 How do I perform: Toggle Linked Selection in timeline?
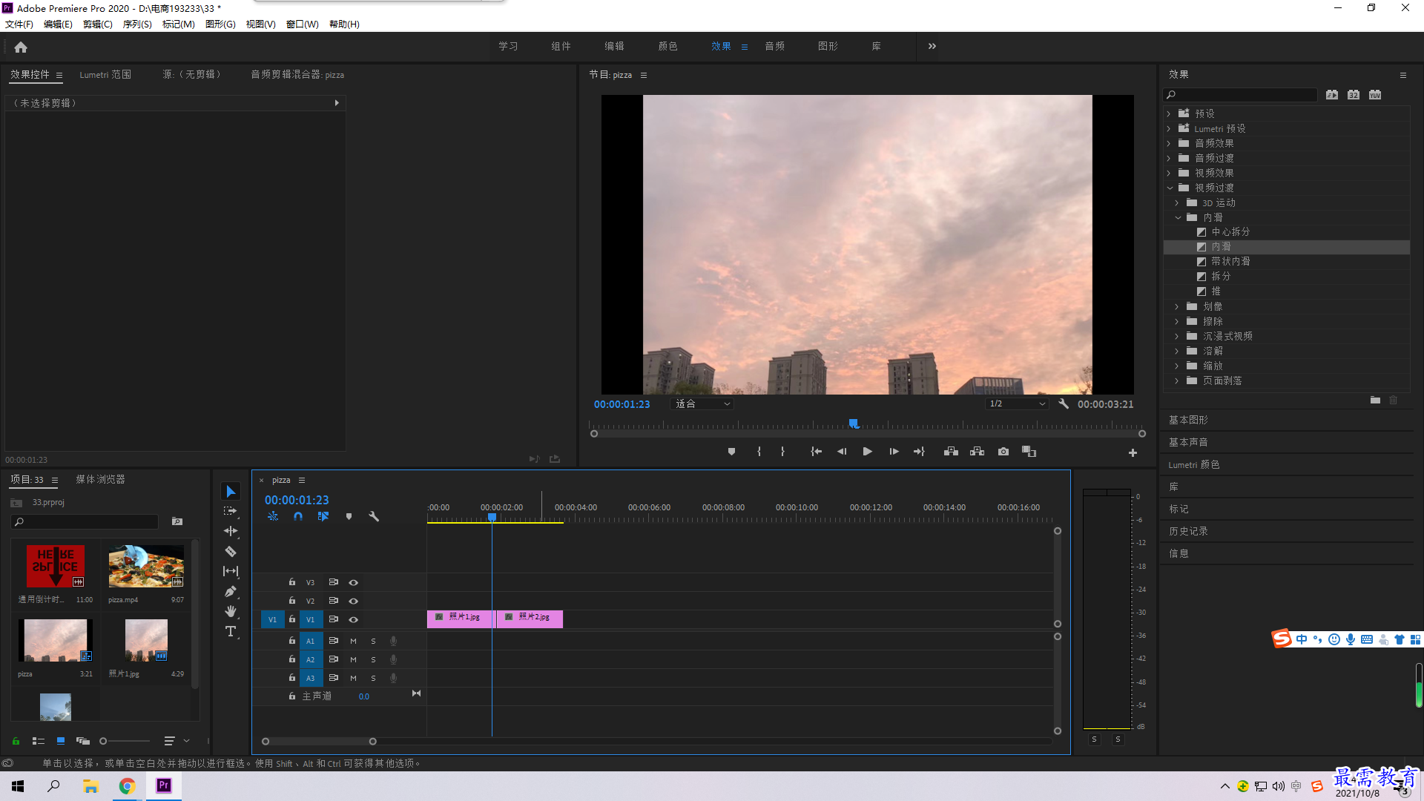click(x=323, y=516)
